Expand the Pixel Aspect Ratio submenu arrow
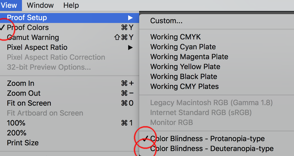Image resolution: width=294 pixels, height=156 pixels. coord(130,47)
